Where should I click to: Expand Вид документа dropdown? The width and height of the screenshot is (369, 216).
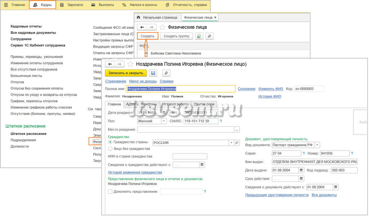click(x=317, y=145)
